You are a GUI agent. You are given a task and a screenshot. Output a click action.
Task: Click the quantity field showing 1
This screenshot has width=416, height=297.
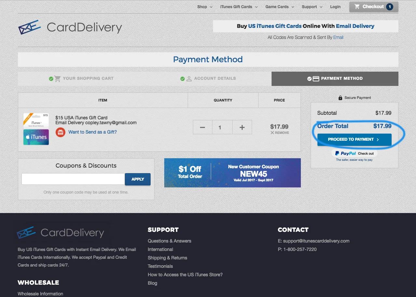point(222,127)
